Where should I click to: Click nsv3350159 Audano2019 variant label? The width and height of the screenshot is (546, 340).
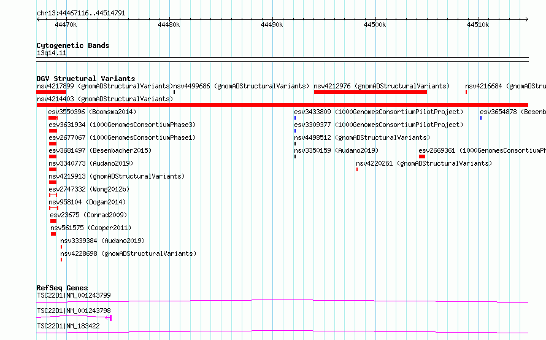[336, 150]
